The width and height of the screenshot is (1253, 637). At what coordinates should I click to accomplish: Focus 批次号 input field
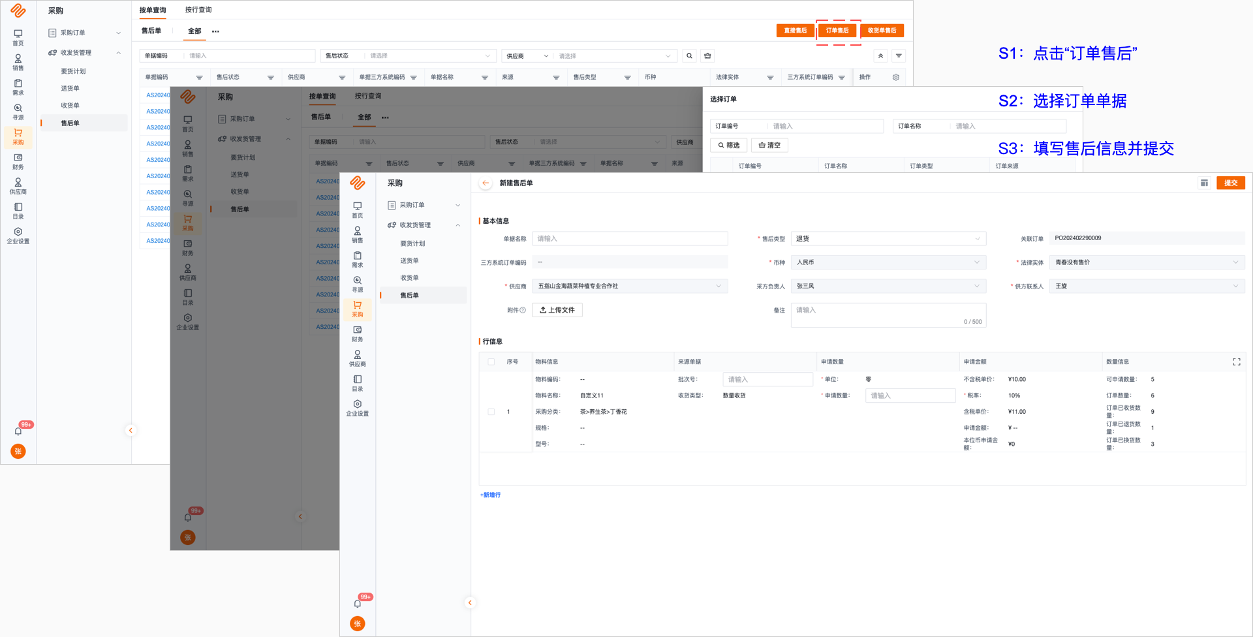767,379
